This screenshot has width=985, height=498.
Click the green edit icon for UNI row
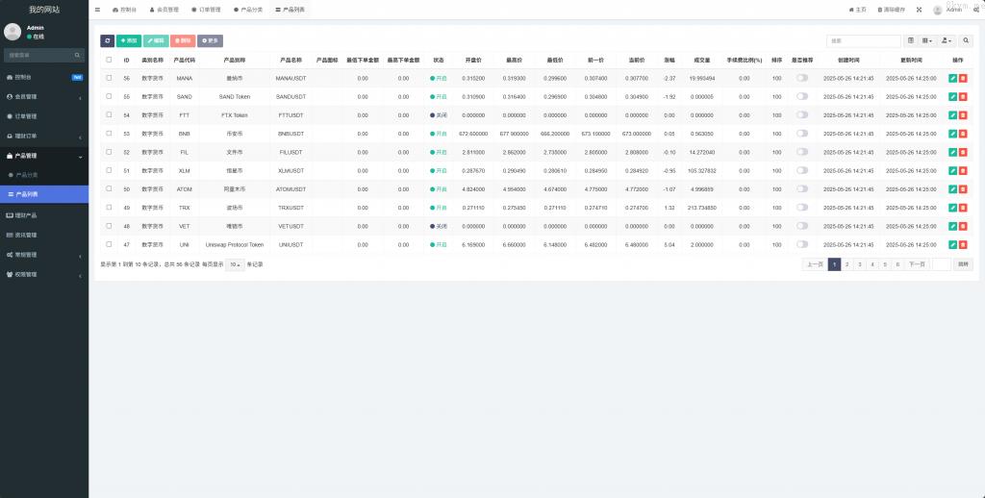coord(952,245)
